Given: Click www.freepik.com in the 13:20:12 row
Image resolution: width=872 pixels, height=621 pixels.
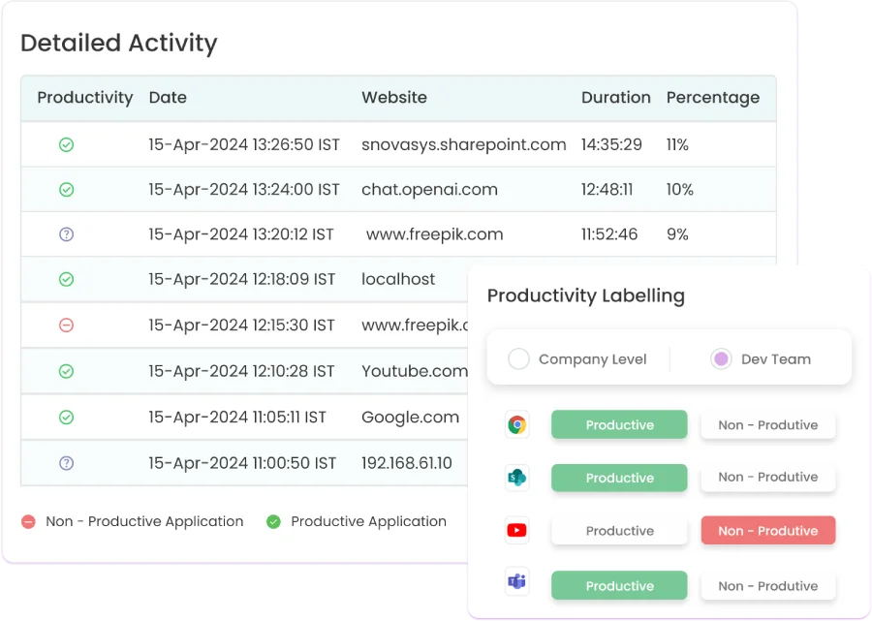Looking at the screenshot, I should [x=434, y=234].
